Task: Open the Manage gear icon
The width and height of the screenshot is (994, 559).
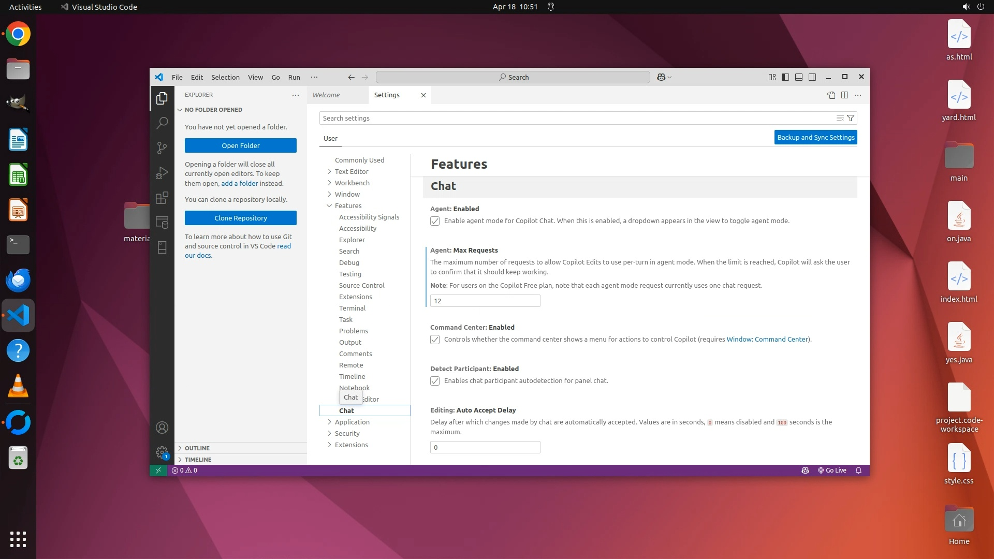Action: pyautogui.click(x=162, y=452)
